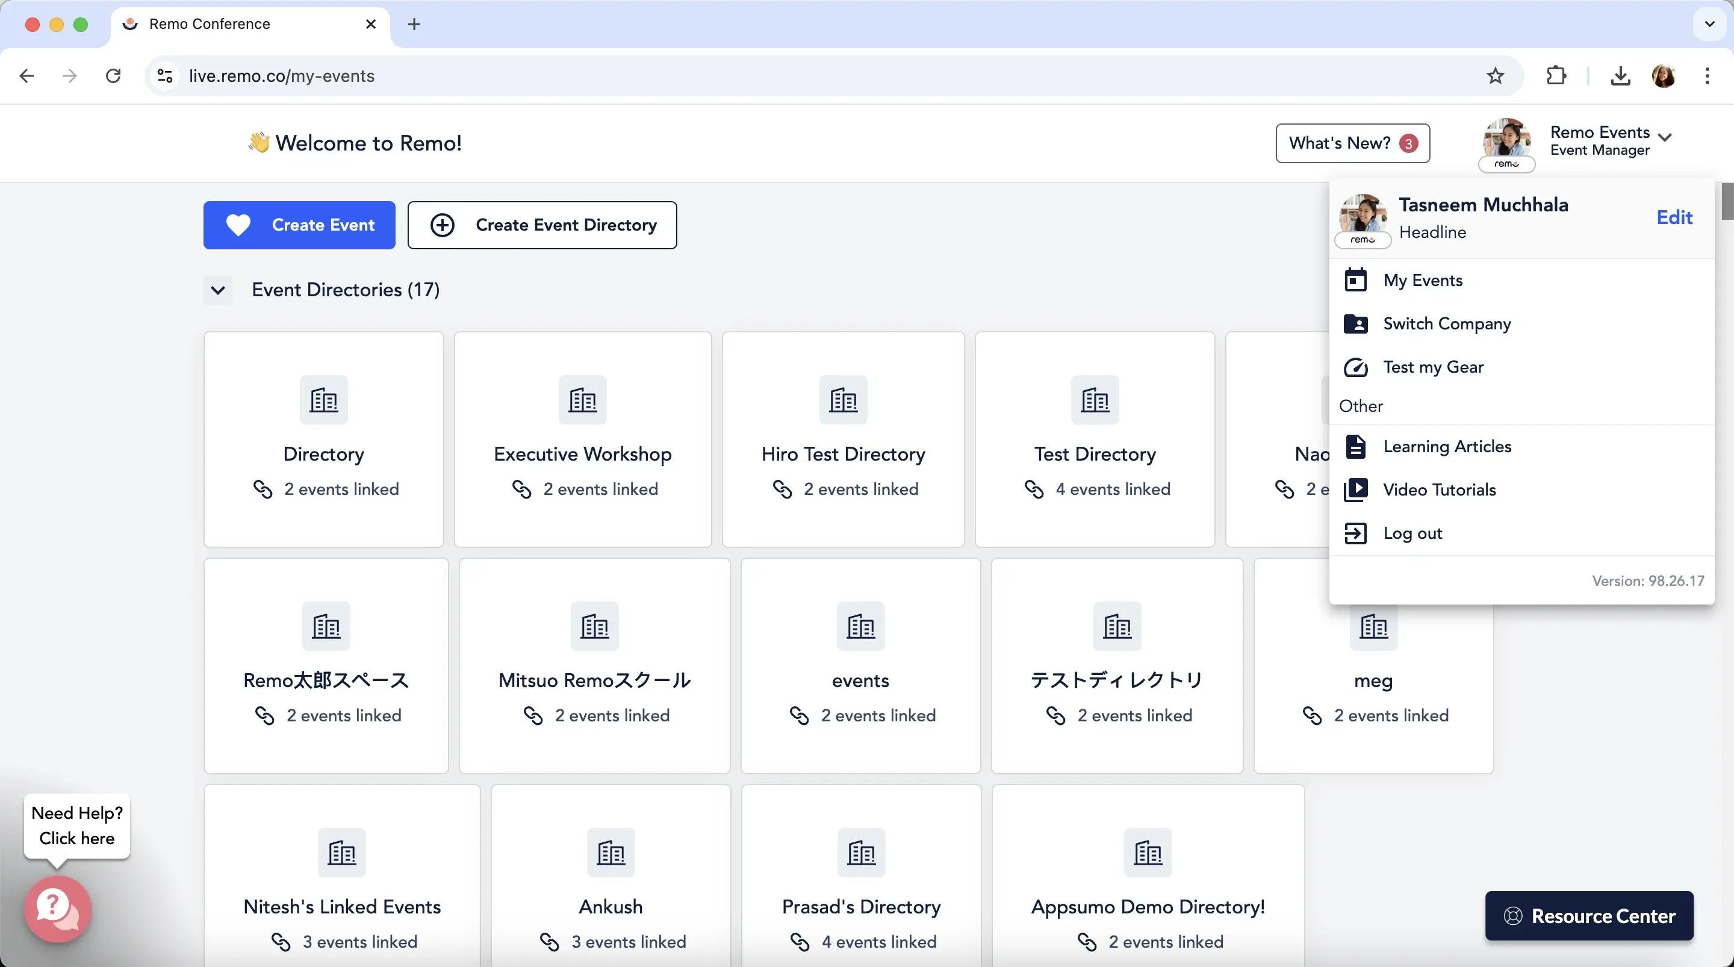Open Video Tutorials from the menu
This screenshot has height=967, width=1734.
(1522, 490)
